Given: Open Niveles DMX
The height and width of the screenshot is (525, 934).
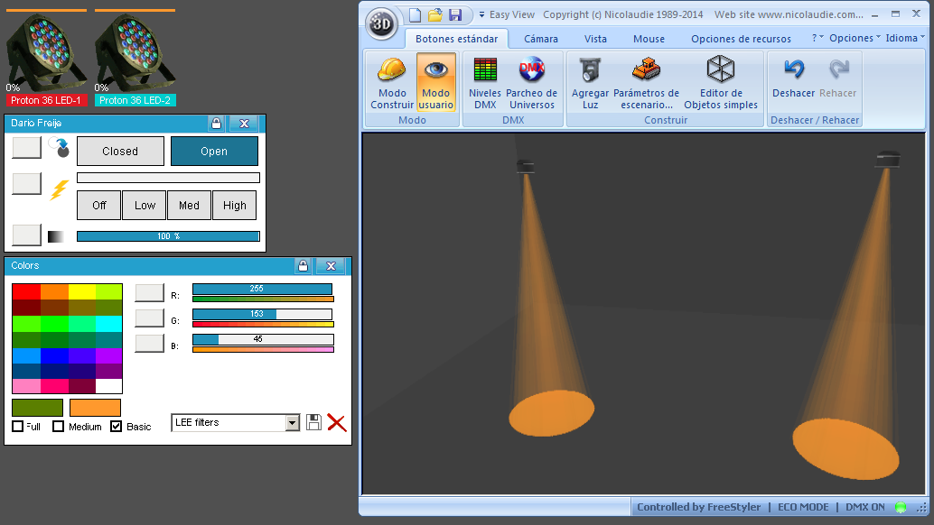Looking at the screenshot, I should pyautogui.click(x=485, y=83).
